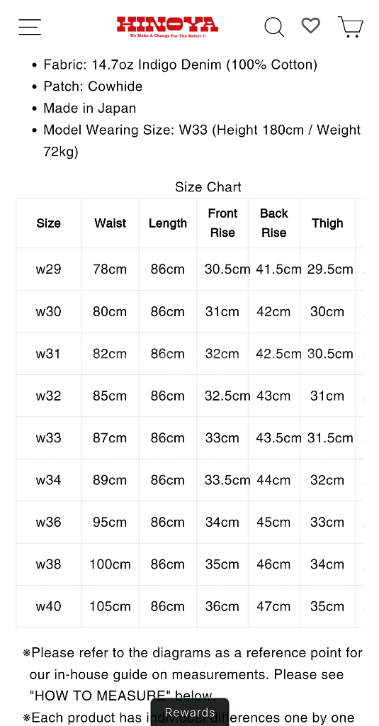Click the Thigh column header
Screen dimensions: 379x726
coord(327,223)
